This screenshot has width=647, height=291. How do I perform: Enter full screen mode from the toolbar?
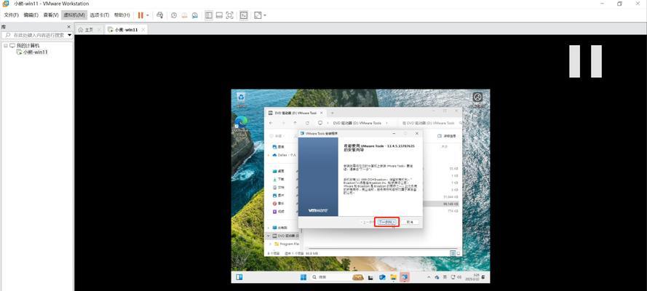coord(229,15)
